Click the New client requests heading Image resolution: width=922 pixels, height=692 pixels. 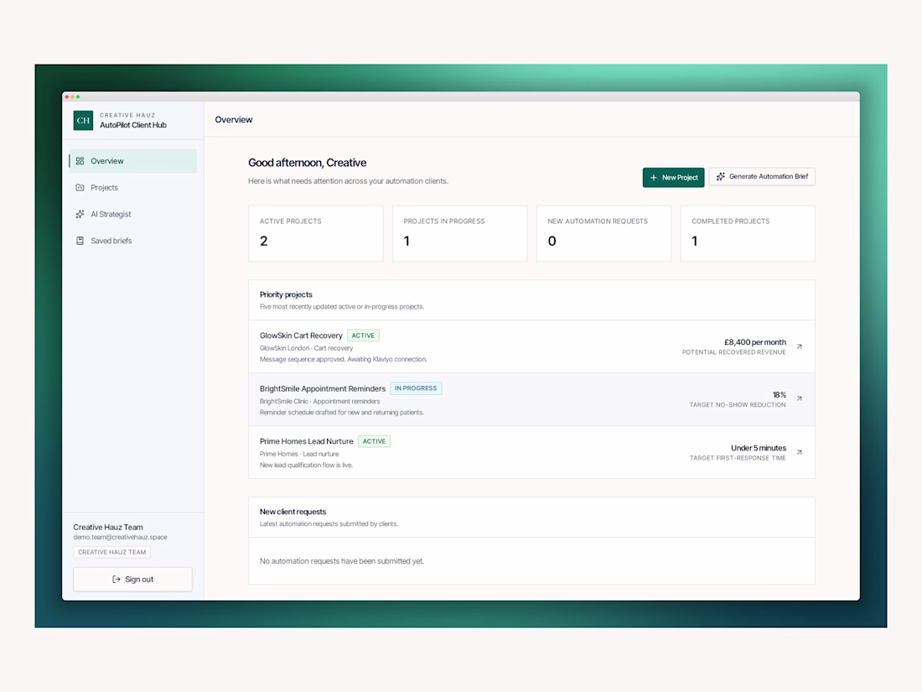point(293,512)
